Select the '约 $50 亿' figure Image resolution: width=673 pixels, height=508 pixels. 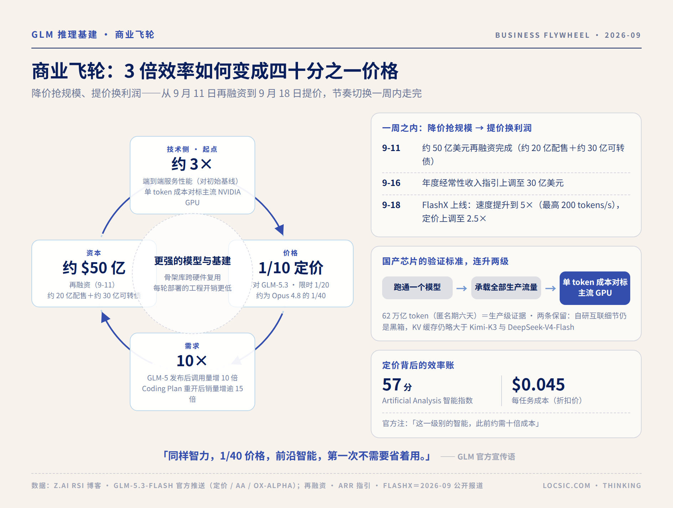(94, 268)
